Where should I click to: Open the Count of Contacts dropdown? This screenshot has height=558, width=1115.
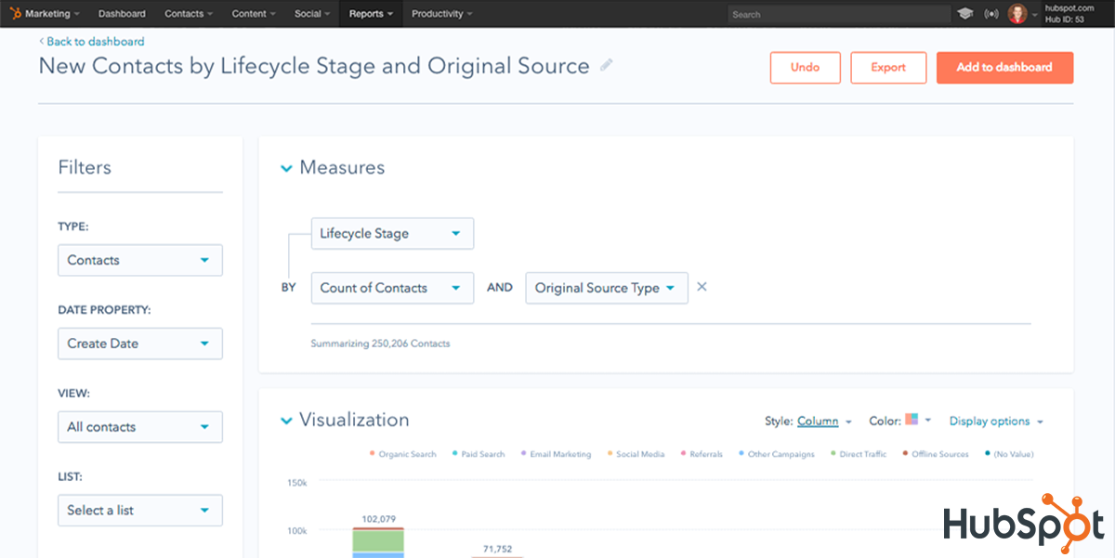pyautogui.click(x=392, y=288)
